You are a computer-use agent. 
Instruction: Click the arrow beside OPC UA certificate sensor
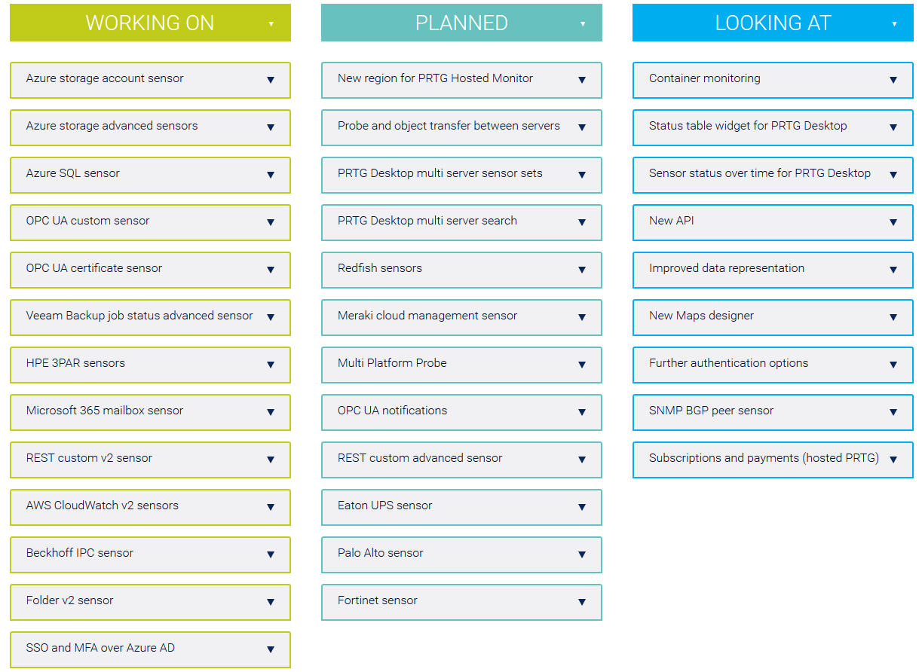pos(271,270)
